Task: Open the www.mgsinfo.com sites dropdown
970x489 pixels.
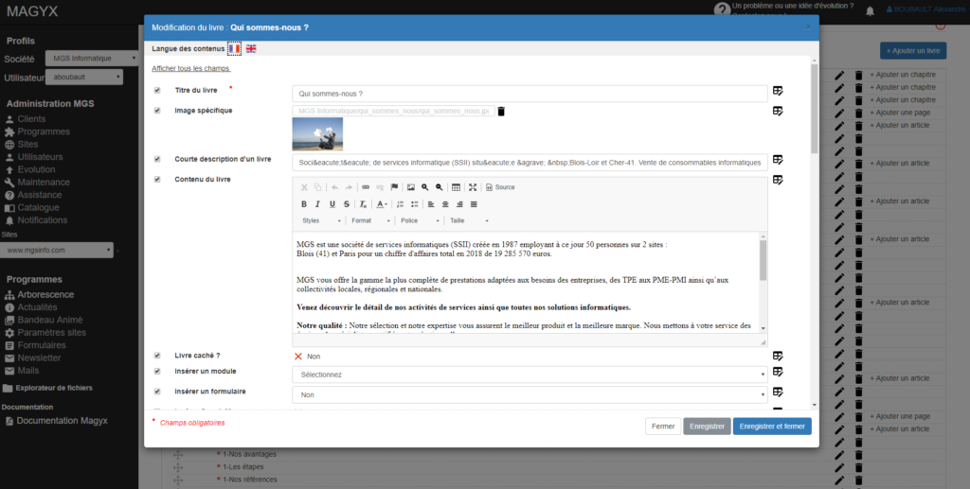Action: (x=57, y=250)
